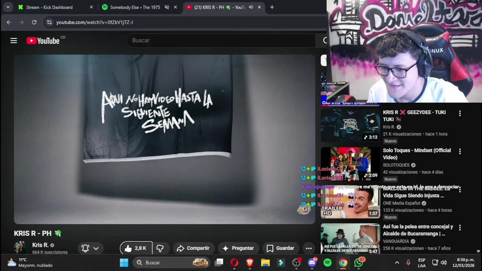Open Chrome from the taskbar
Image resolution: width=482 pixels, height=271 pixels.
343,262
